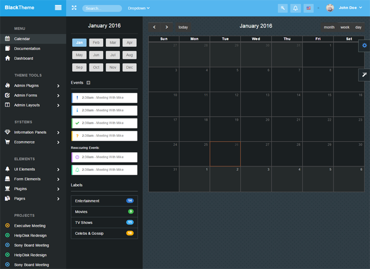The width and height of the screenshot is (370, 269).
Task: Select day 15 on the calendar
Action: point(318,104)
